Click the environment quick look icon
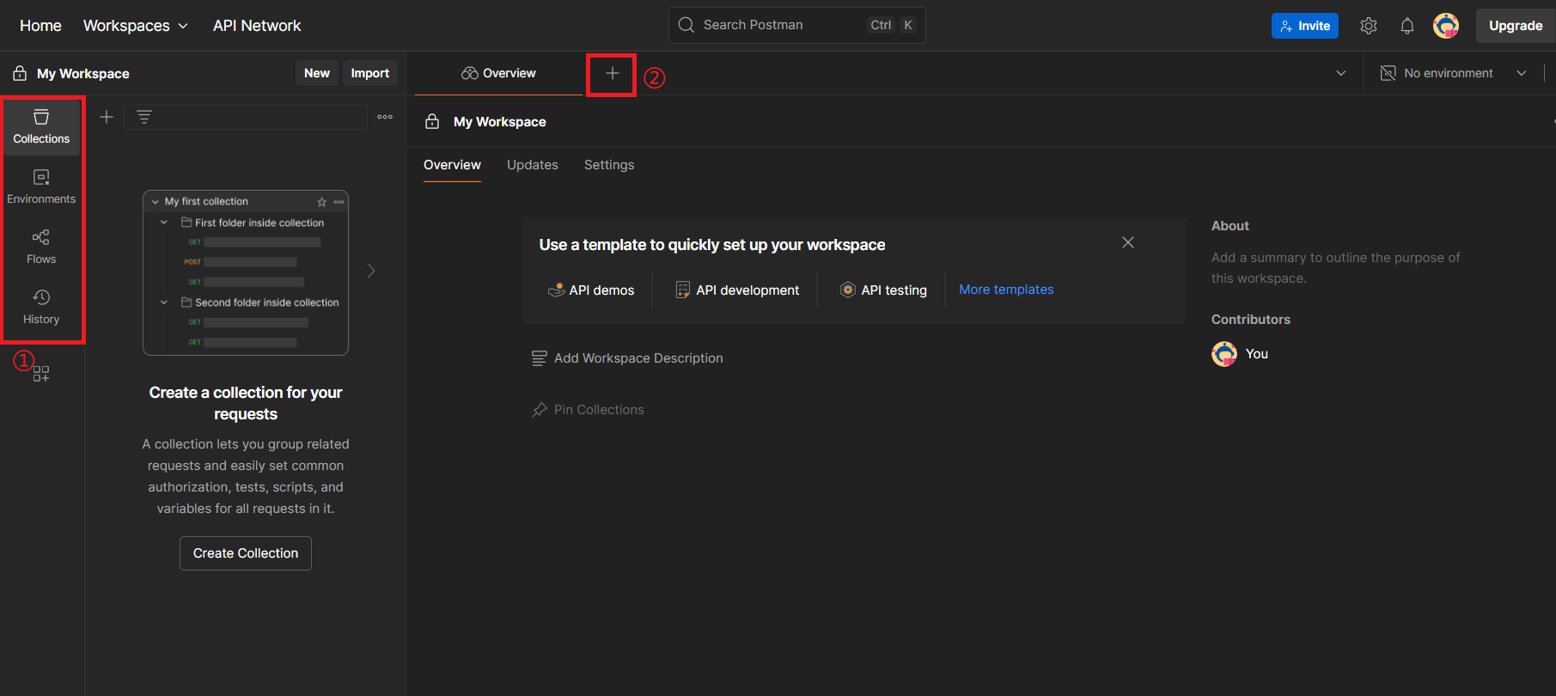This screenshot has width=1556, height=696. click(1388, 73)
